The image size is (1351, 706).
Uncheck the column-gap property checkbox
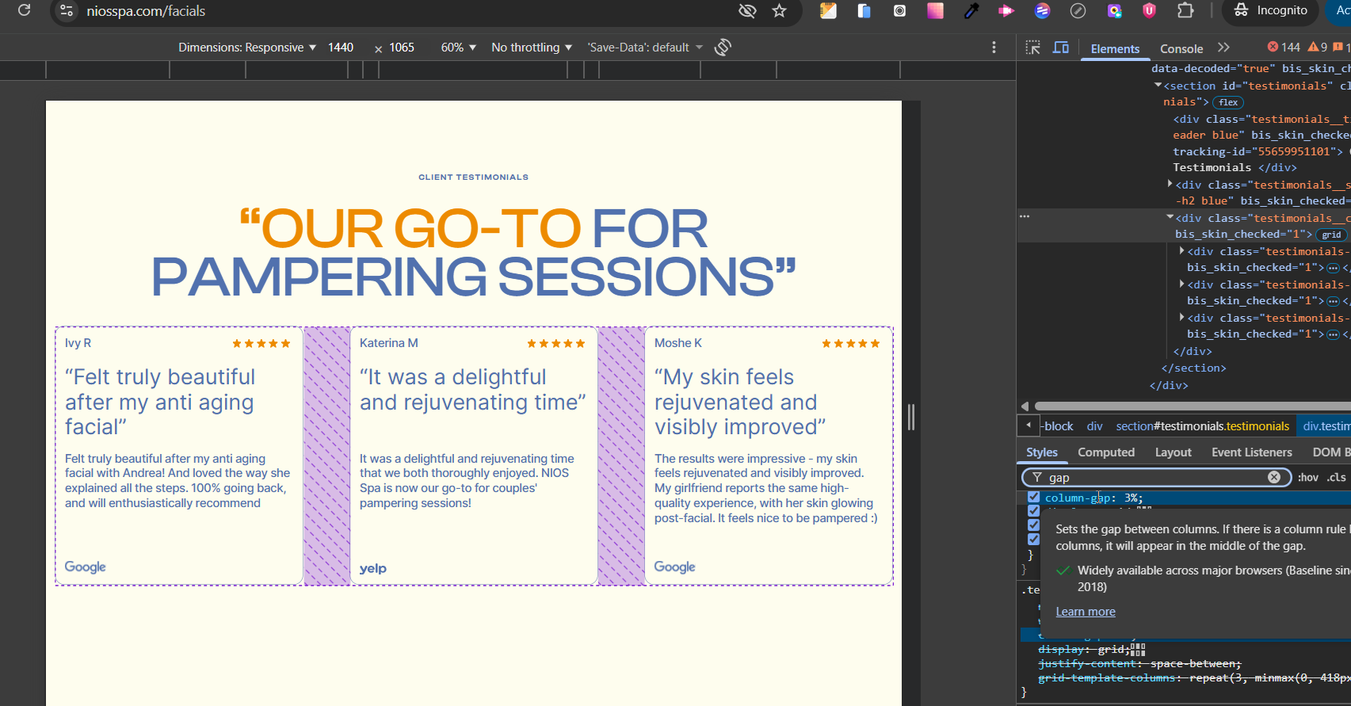(x=1033, y=498)
